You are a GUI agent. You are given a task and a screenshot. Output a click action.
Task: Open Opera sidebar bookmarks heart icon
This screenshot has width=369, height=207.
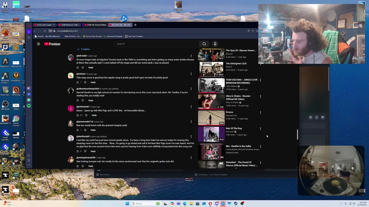[29, 156]
